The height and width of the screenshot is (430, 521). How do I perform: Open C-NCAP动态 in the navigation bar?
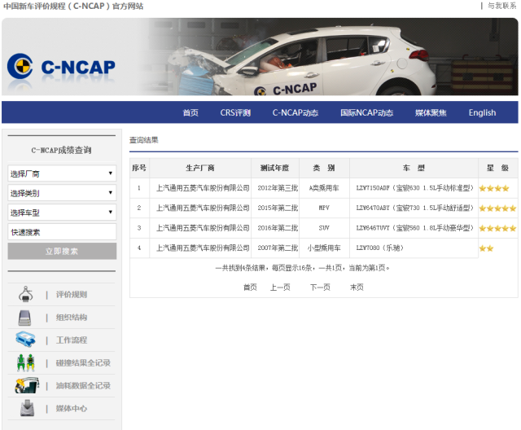[x=295, y=113]
